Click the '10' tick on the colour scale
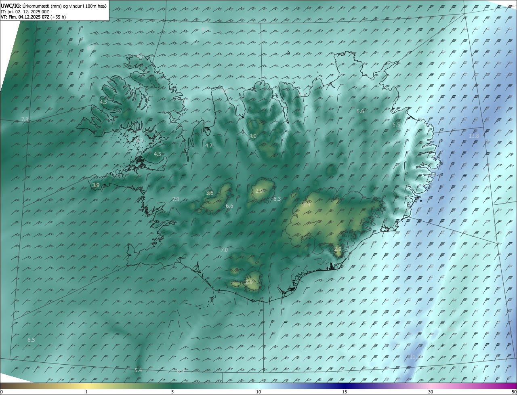The height and width of the screenshot is (395, 517). coord(258,392)
